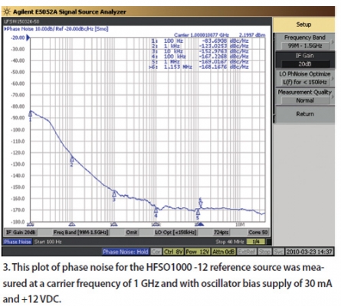The width and height of the screenshot is (341, 306).
Task: Click marker readout row '>6: 1.153 MHz'
Action: [198, 67]
